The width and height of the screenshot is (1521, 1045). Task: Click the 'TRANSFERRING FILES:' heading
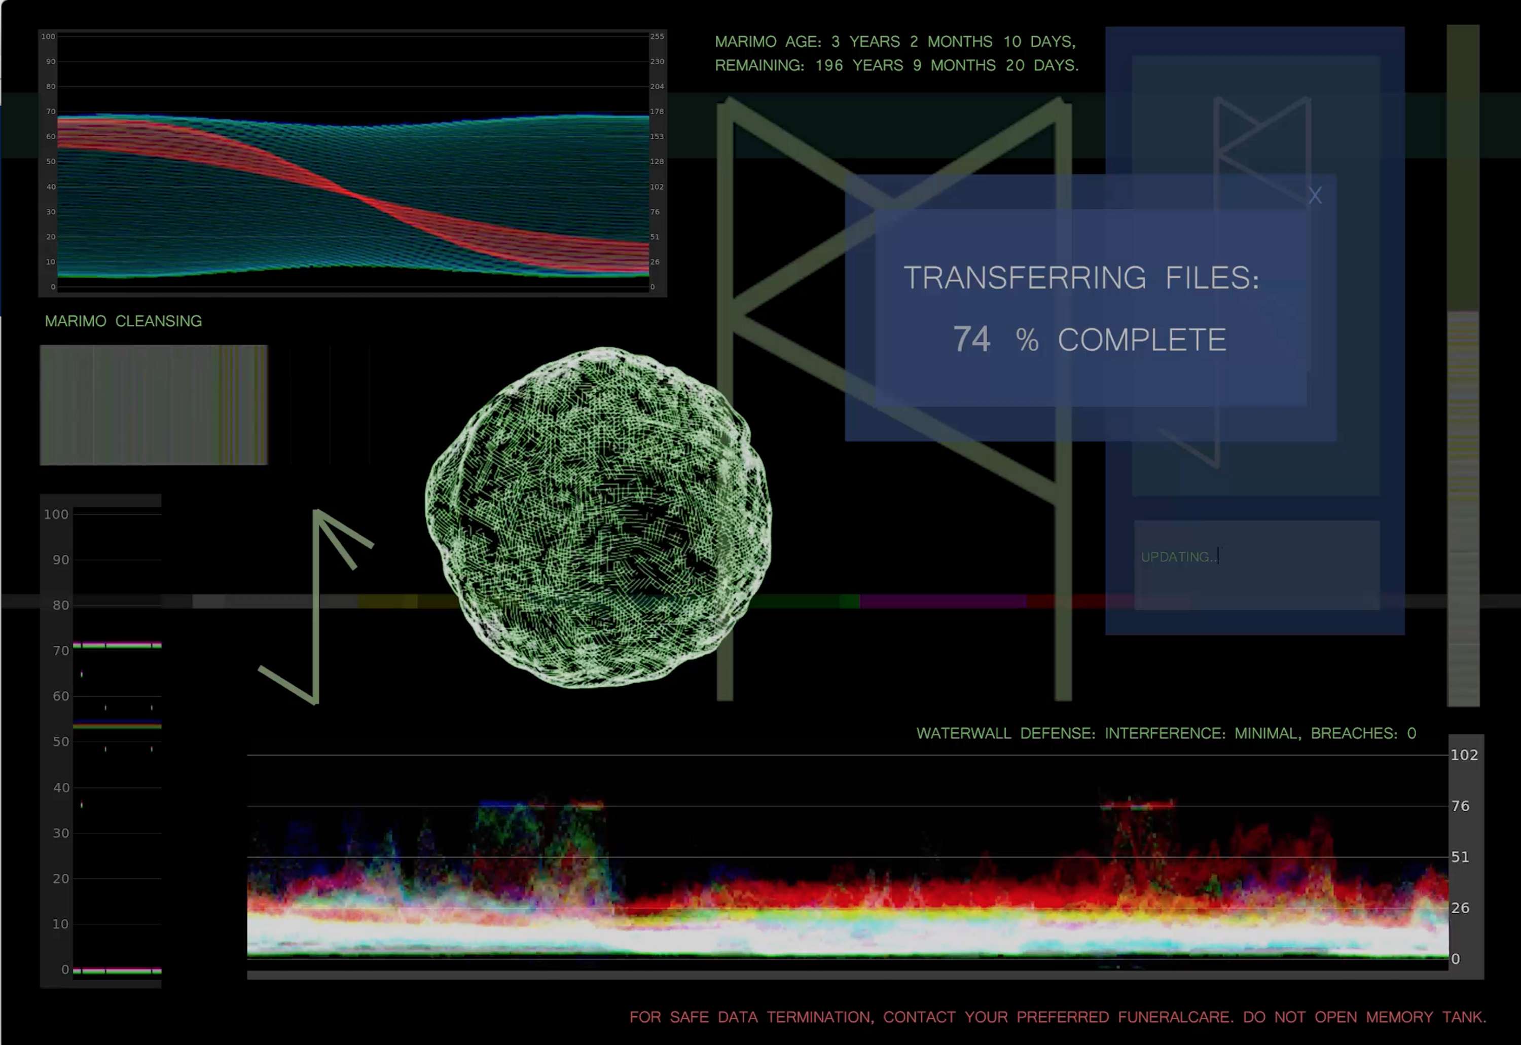pos(1081,278)
